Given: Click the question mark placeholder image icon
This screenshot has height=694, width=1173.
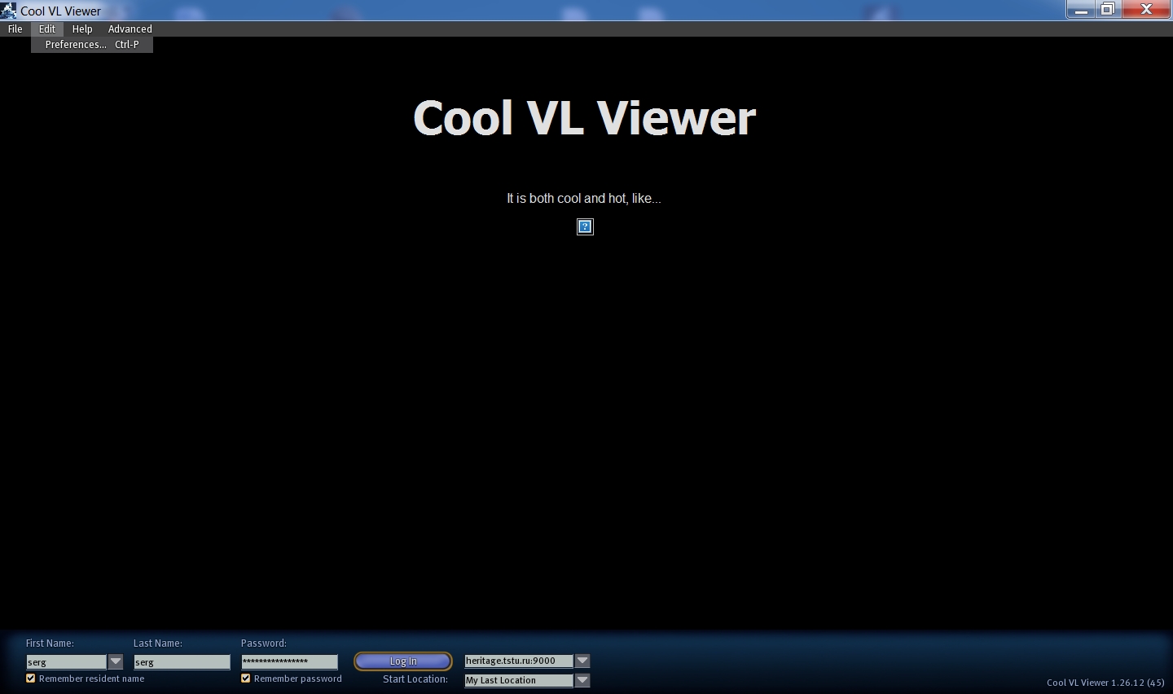Looking at the screenshot, I should point(585,226).
